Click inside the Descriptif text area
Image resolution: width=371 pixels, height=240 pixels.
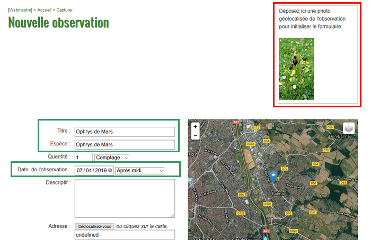pyautogui.click(x=125, y=198)
